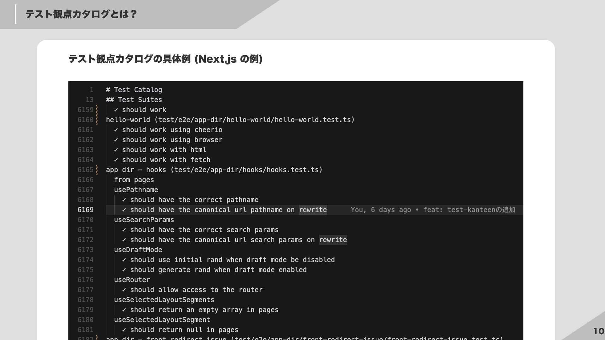Click checkmark beside 'should work using browser'

pos(116,140)
